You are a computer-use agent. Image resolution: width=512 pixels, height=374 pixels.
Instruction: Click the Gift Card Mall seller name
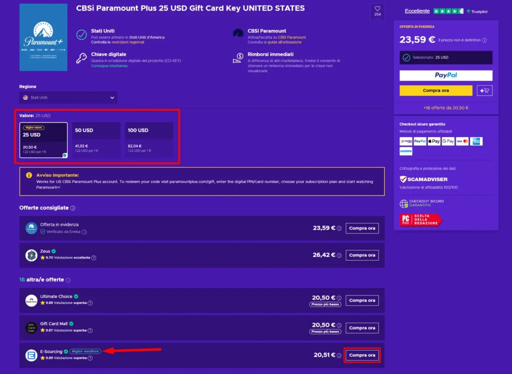54,323
